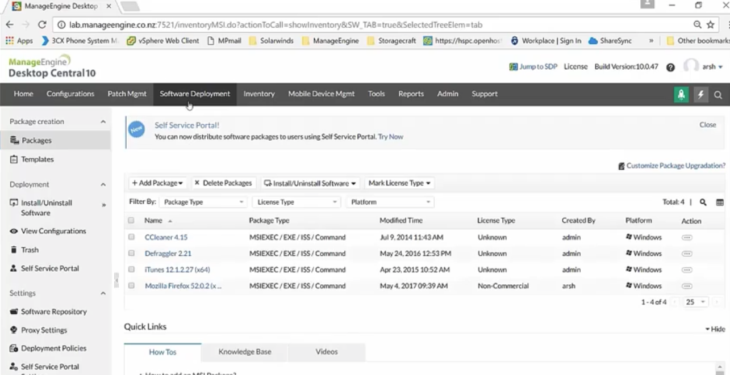Open the License Type filter dropdown
This screenshot has height=375, width=730.
click(x=296, y=202)
